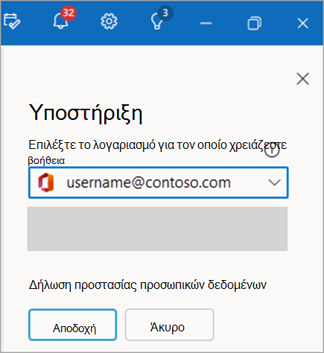Screen dimensions: 324x353
Task: Click the Επιλέξτε το λογαριασμό description text
Action: 157,152
